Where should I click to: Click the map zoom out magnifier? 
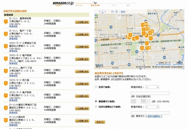[113, 12]
